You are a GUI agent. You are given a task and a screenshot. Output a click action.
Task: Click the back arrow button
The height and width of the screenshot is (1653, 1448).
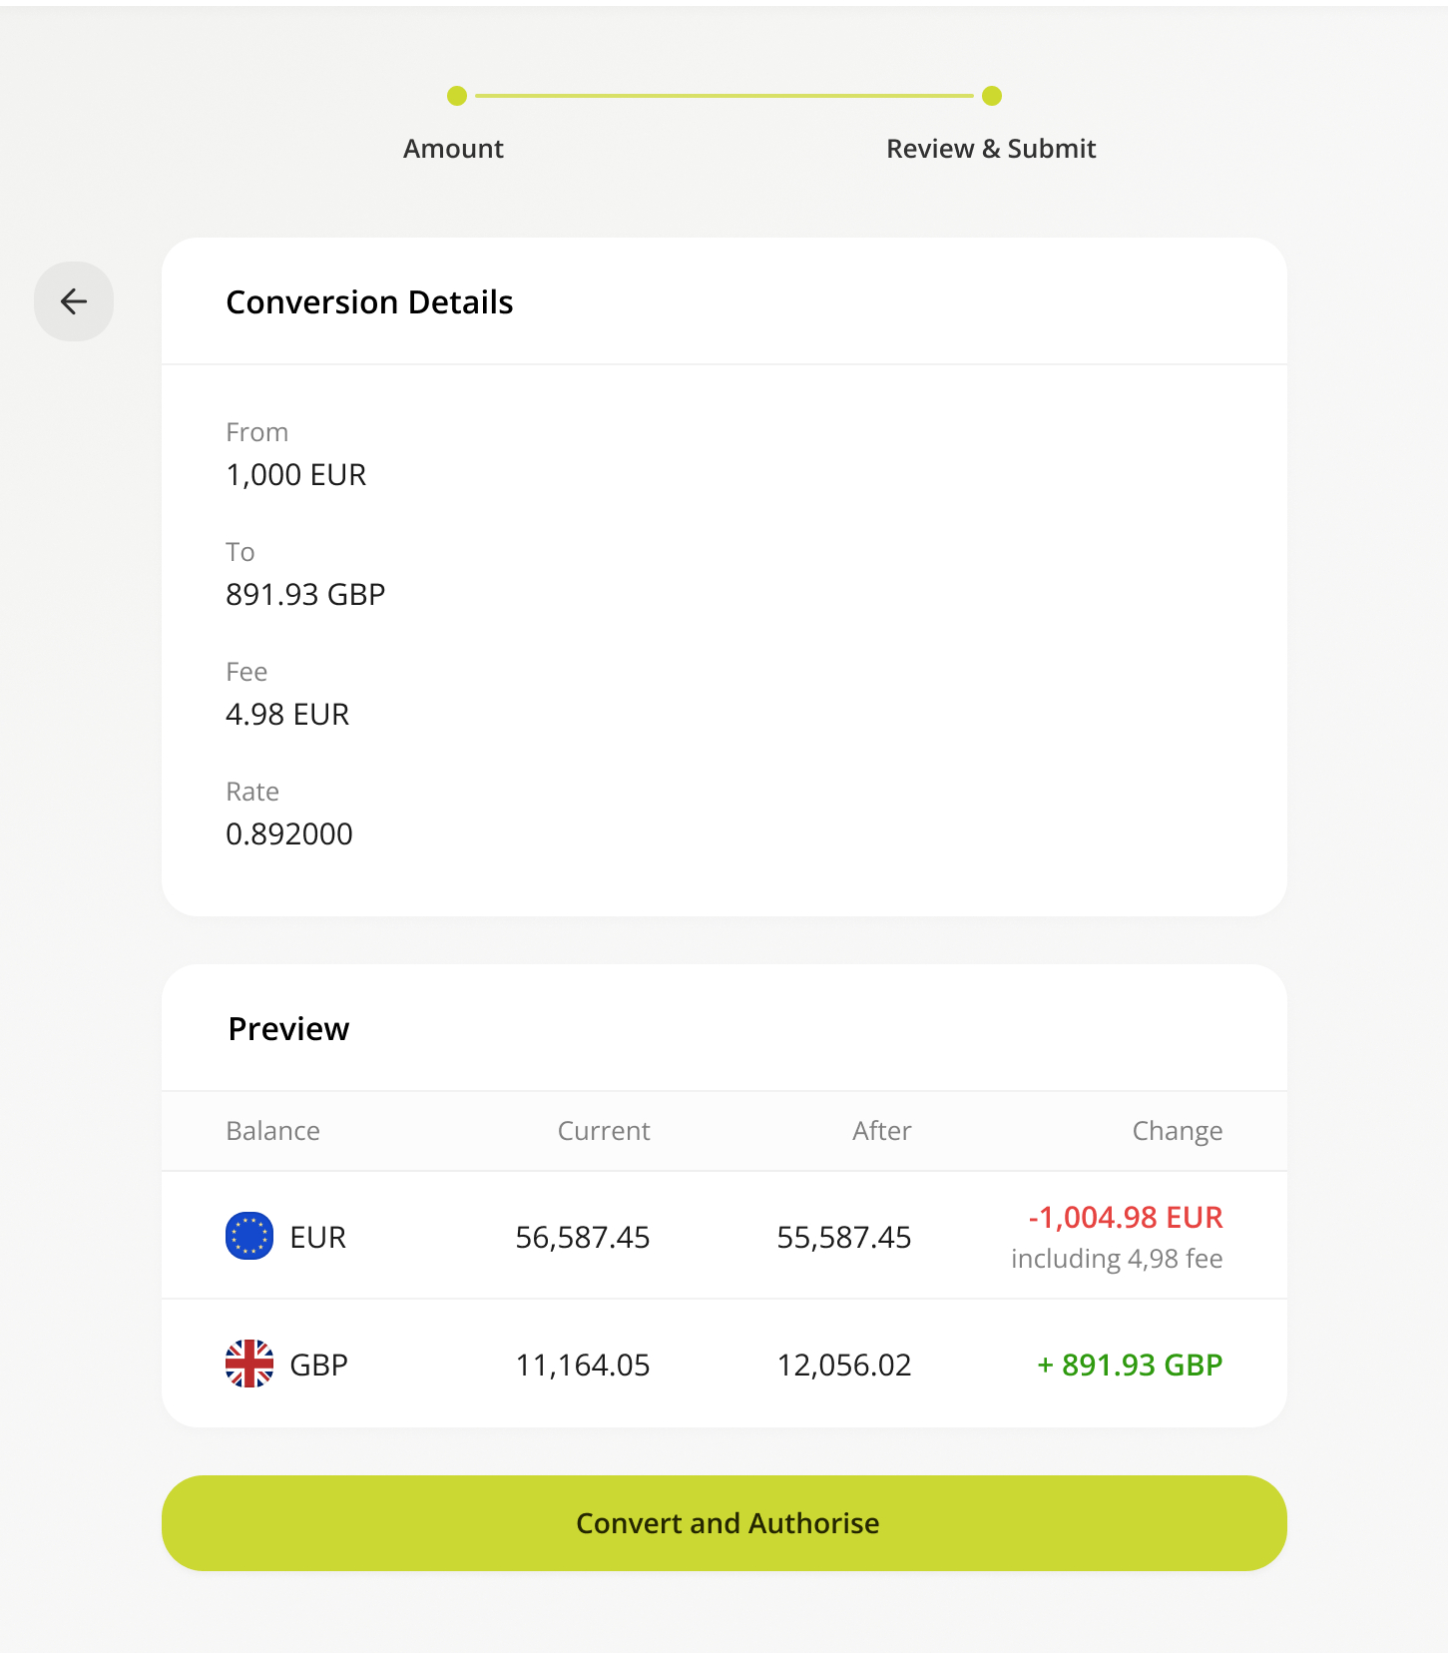74,301
